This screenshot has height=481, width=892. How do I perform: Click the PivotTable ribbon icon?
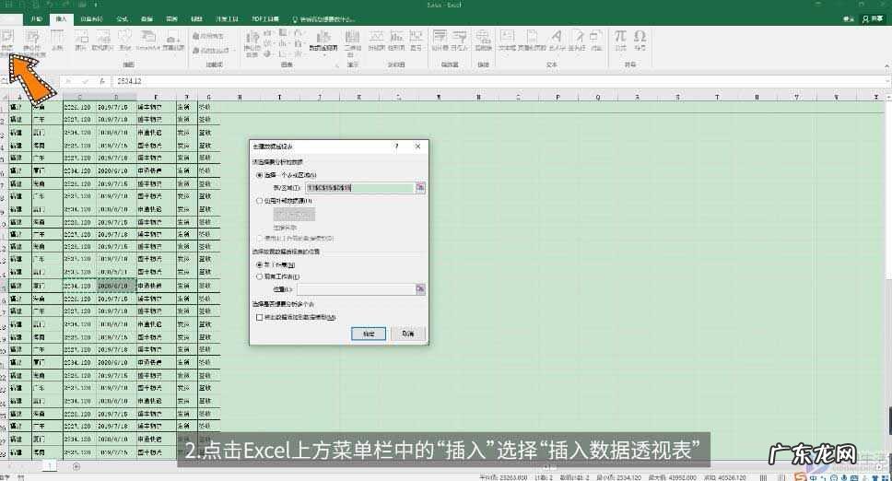pos(7,41)
